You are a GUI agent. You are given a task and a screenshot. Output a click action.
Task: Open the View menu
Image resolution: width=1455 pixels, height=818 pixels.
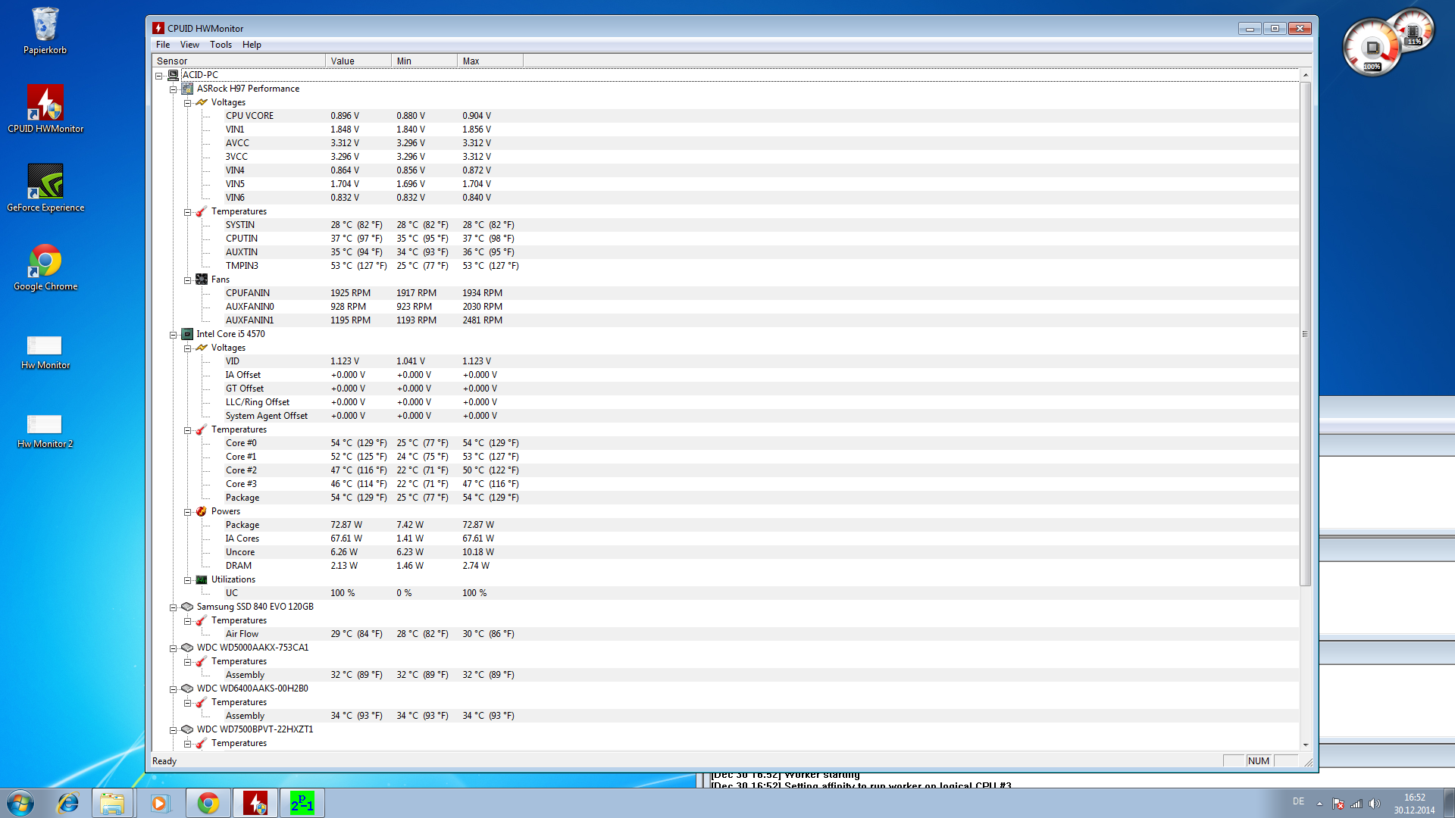point(189,45)
